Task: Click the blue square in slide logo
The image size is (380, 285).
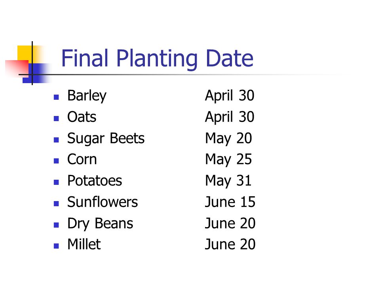Action: point(36,74)
